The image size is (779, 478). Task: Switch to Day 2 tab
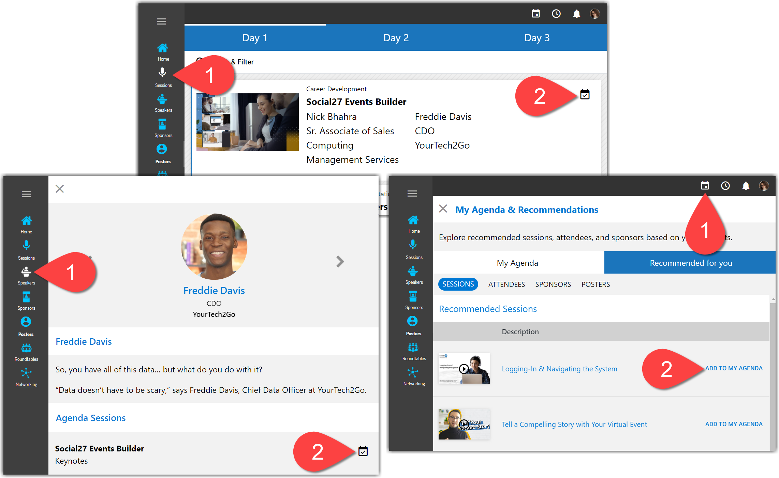coord(396,38)
